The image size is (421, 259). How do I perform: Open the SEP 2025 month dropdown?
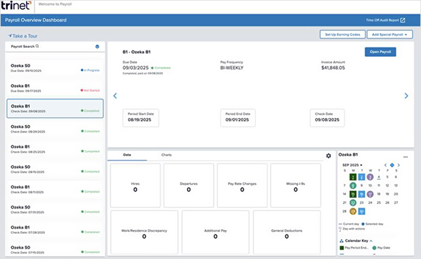pos(352,165)
